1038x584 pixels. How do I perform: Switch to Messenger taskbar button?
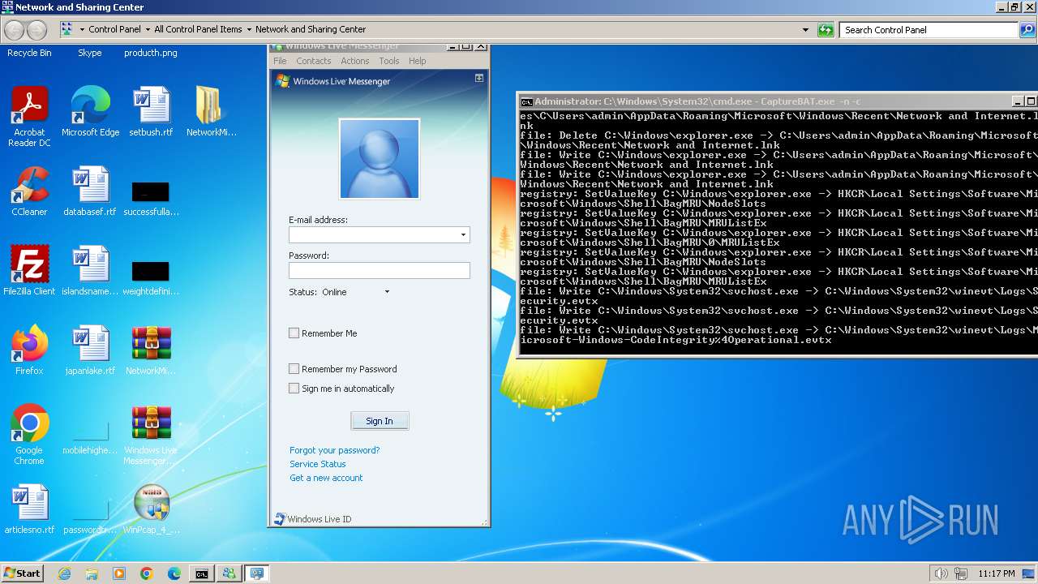point(229,573)
